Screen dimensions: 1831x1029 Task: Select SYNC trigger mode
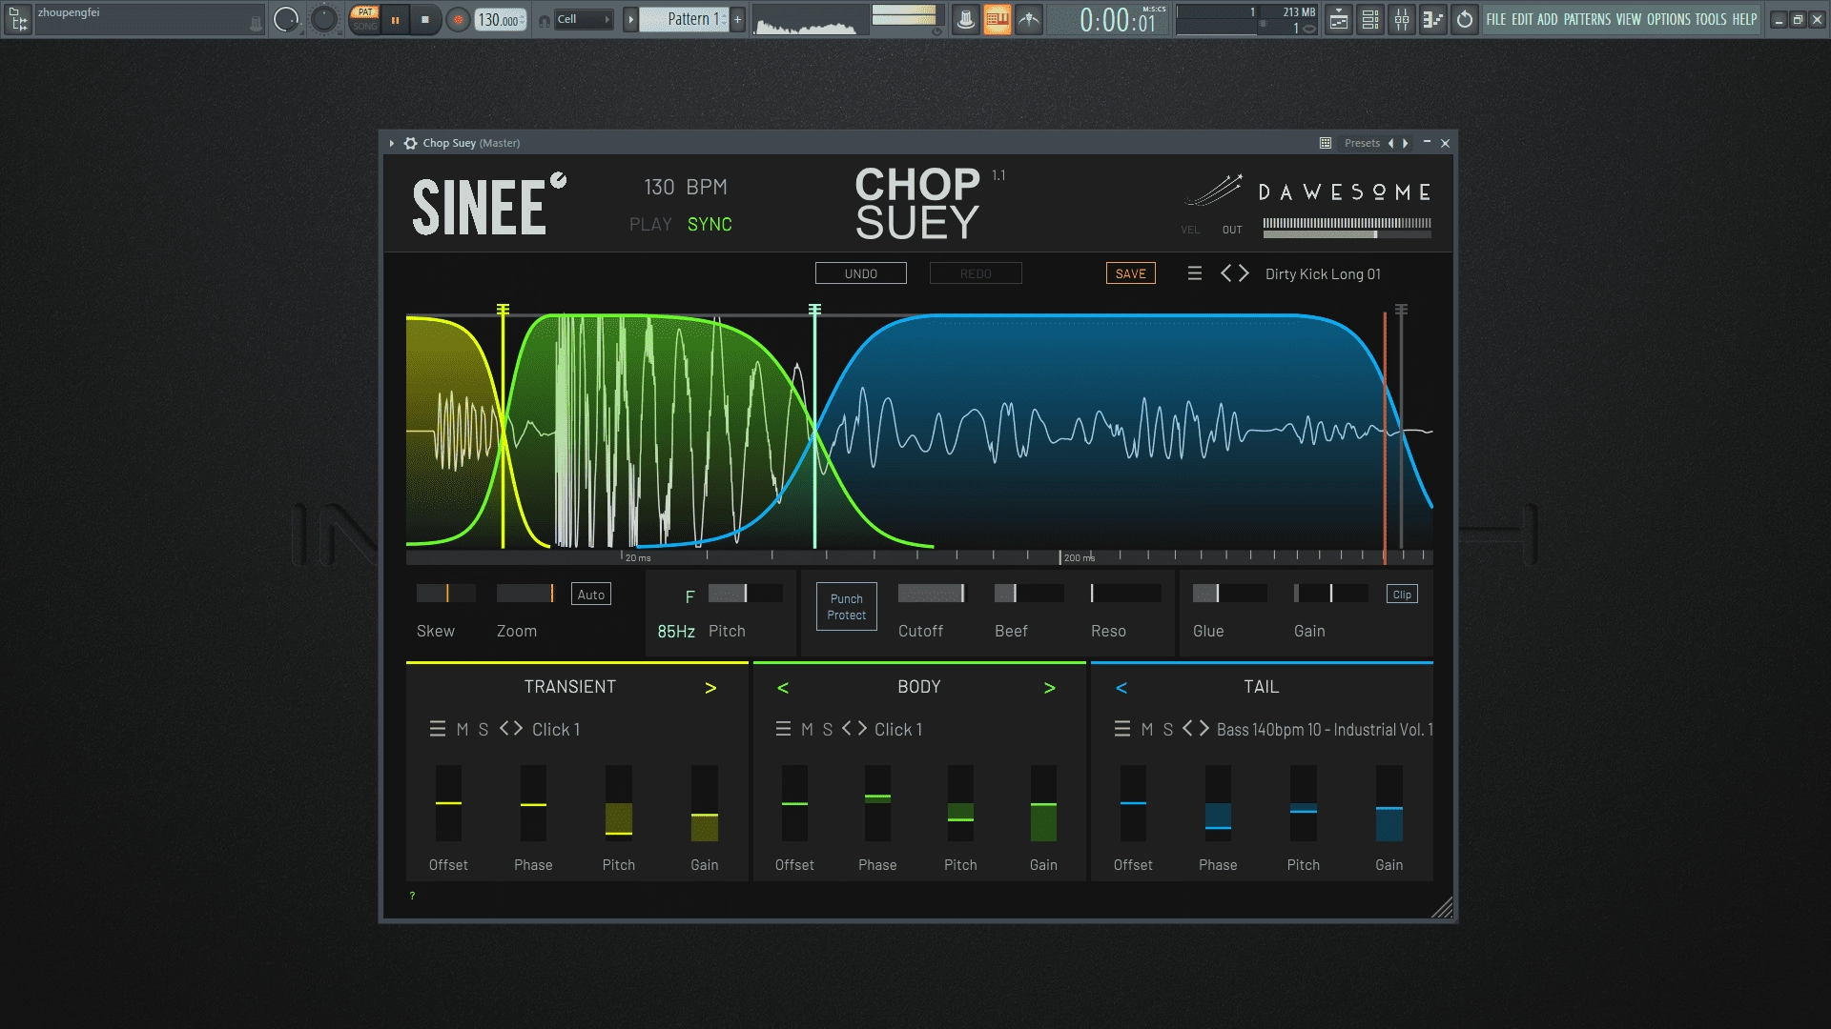tap(710, 224)
